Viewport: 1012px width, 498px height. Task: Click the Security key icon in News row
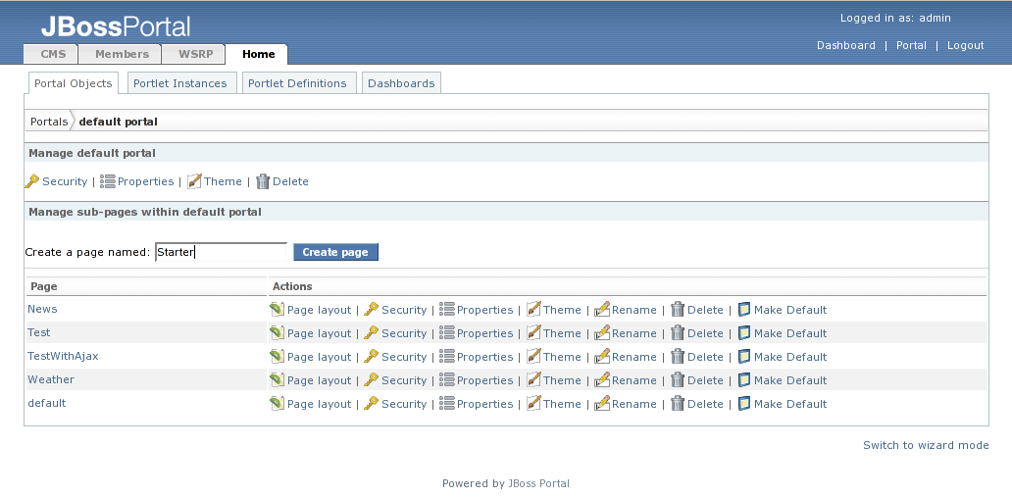point(371,310)
